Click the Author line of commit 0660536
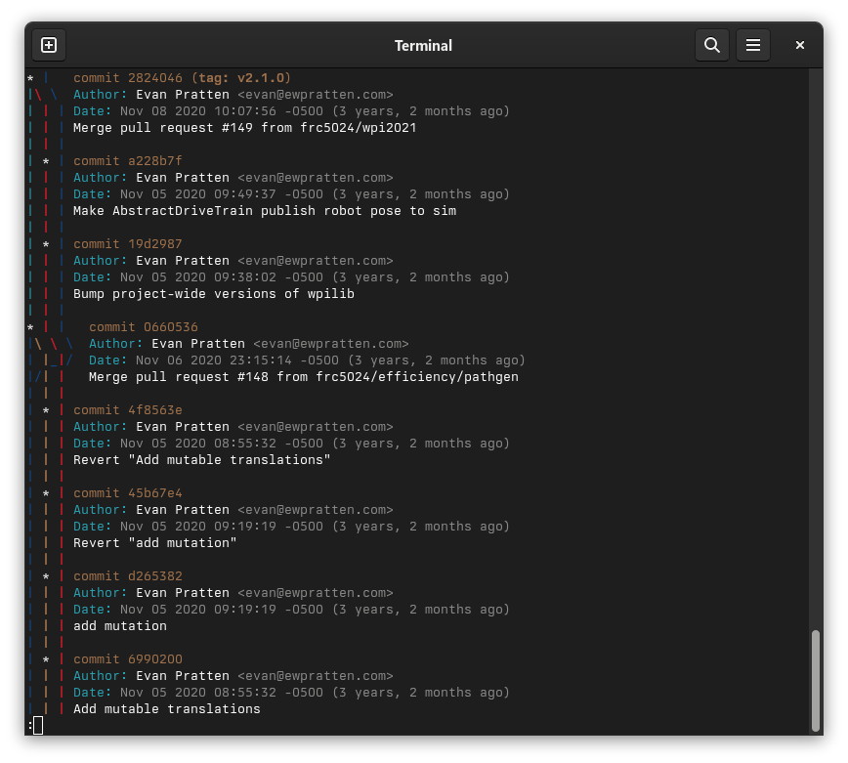The height and width of the screenshot is (763, 848). (249, 343)
